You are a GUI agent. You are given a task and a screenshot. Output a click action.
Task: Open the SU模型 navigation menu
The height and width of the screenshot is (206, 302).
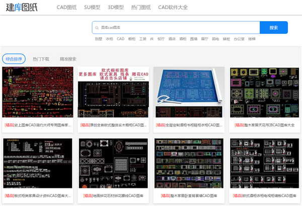coord(92,8)
